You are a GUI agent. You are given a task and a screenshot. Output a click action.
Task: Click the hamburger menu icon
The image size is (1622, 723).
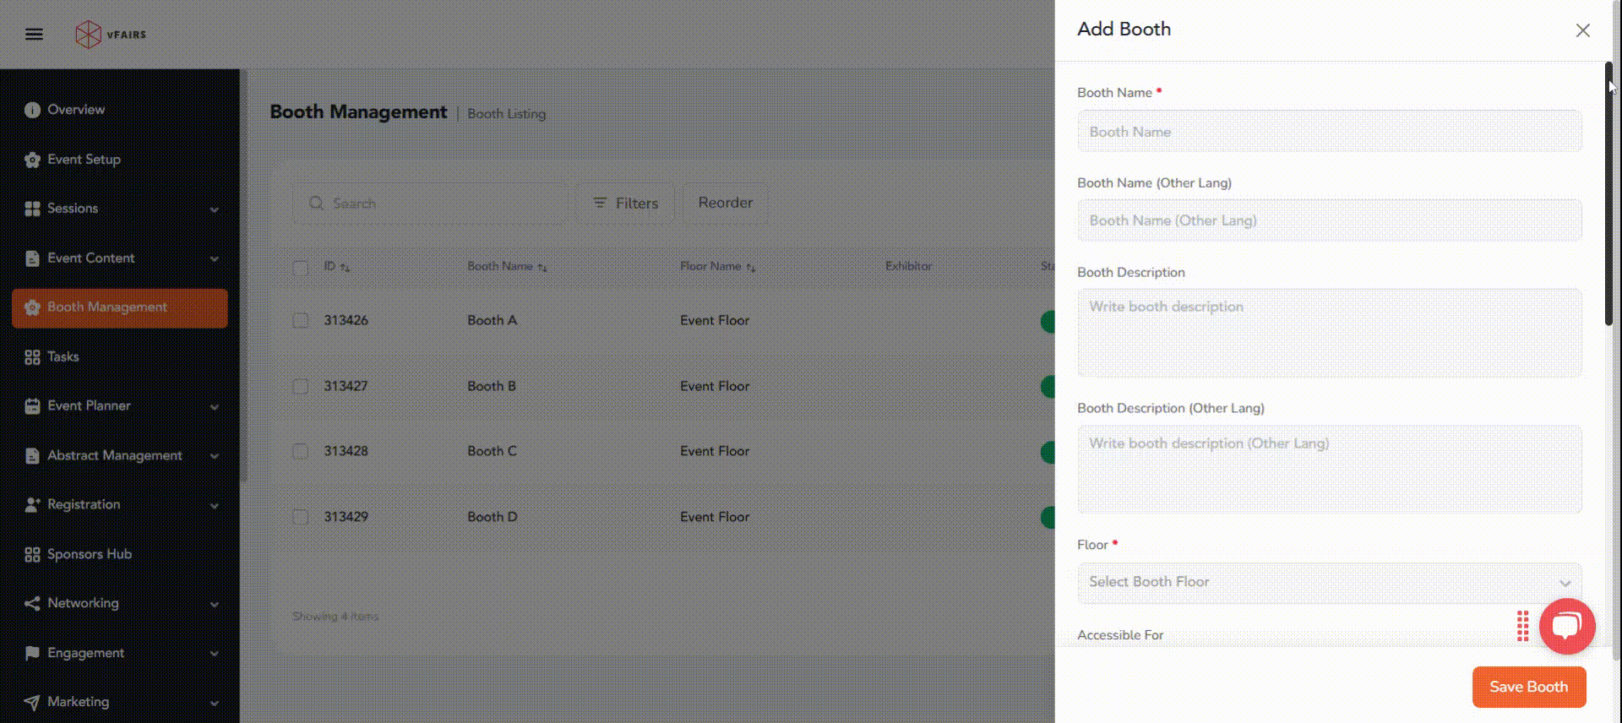click(34, 34)
